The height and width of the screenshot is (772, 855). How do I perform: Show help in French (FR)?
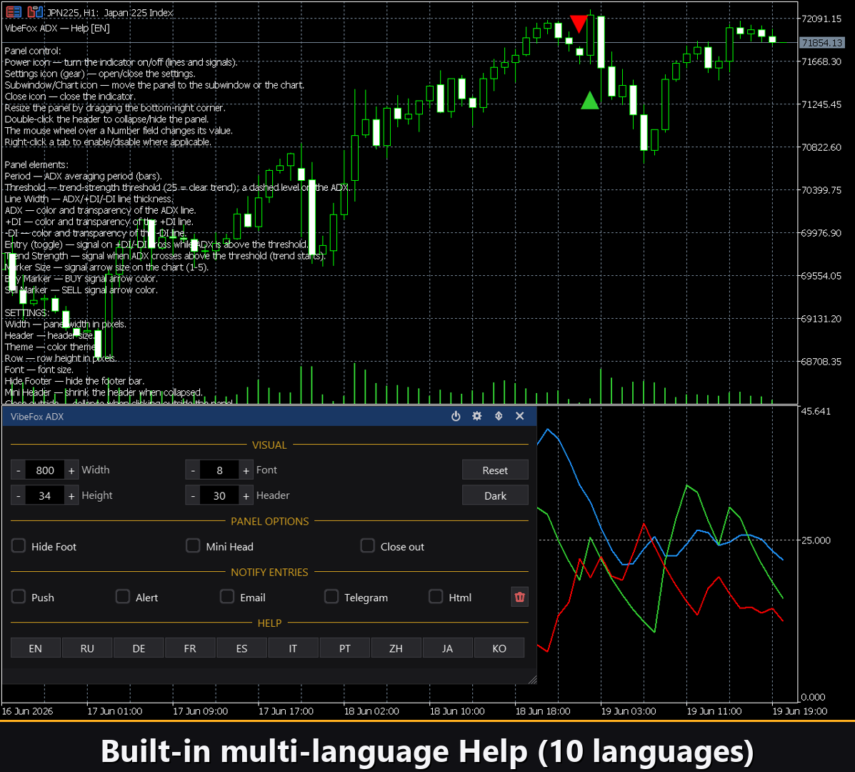(190, 648)
